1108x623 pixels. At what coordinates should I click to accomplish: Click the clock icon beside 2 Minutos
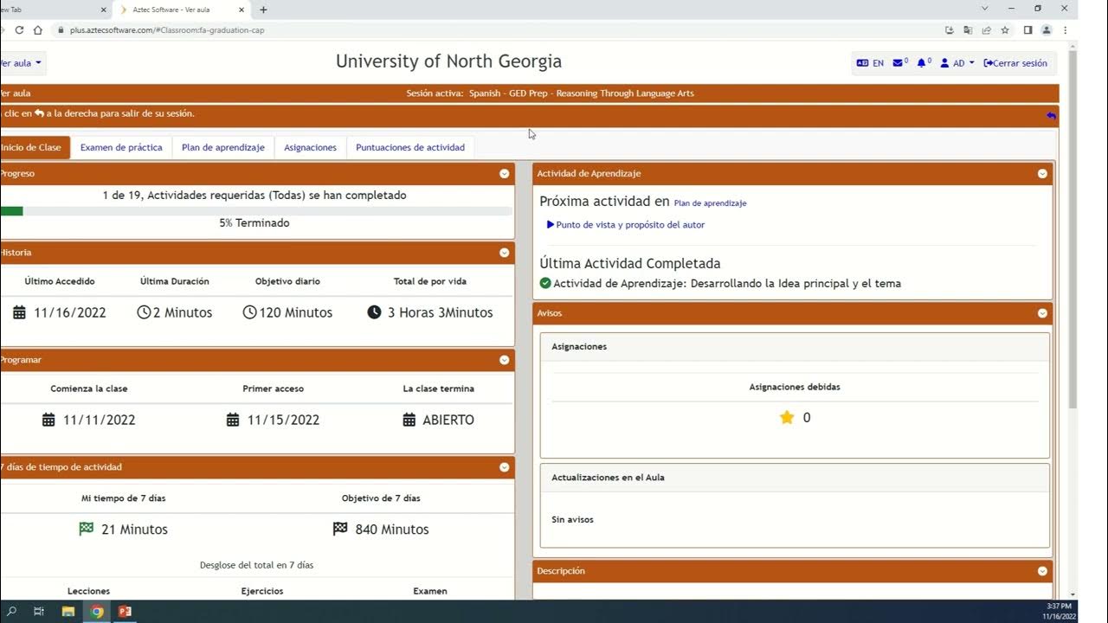point(144,312)
